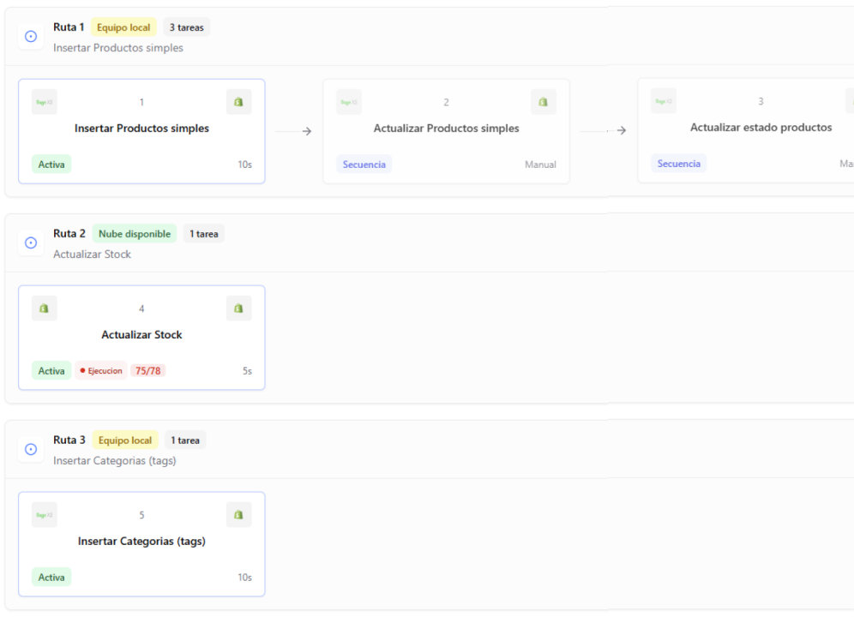Screen dimensions: 854x617
Task: Open the Actualizar Productos simples task card
Action: pyautogui.click(x=446, y=131)
